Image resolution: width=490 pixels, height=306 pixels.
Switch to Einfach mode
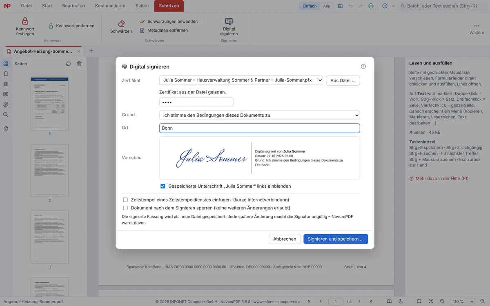click(x=310, y=6)
